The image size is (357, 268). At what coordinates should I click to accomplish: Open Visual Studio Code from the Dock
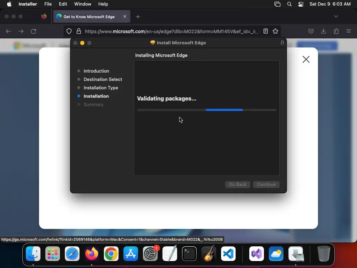[228, 254]
